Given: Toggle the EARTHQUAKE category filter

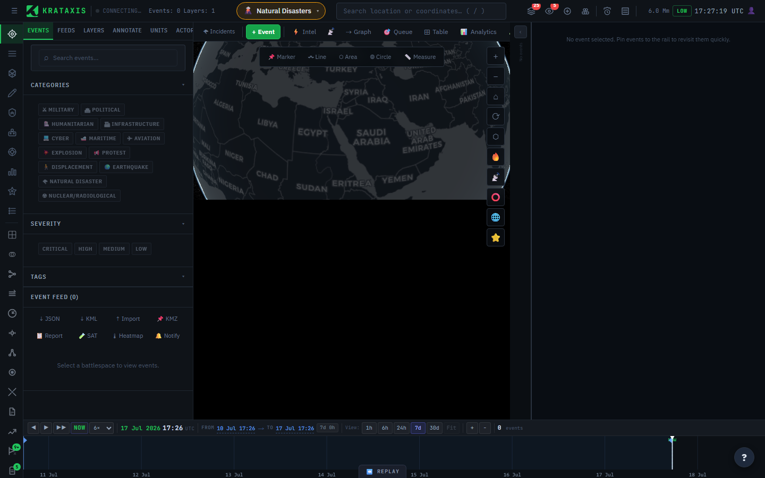Looking at the screenshot, I should (126, 167).
